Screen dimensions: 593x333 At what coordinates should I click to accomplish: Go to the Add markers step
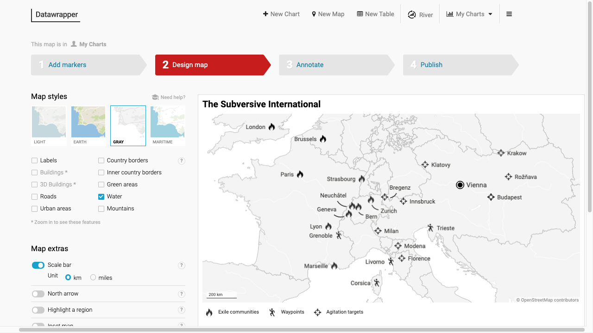click(67, 65)
